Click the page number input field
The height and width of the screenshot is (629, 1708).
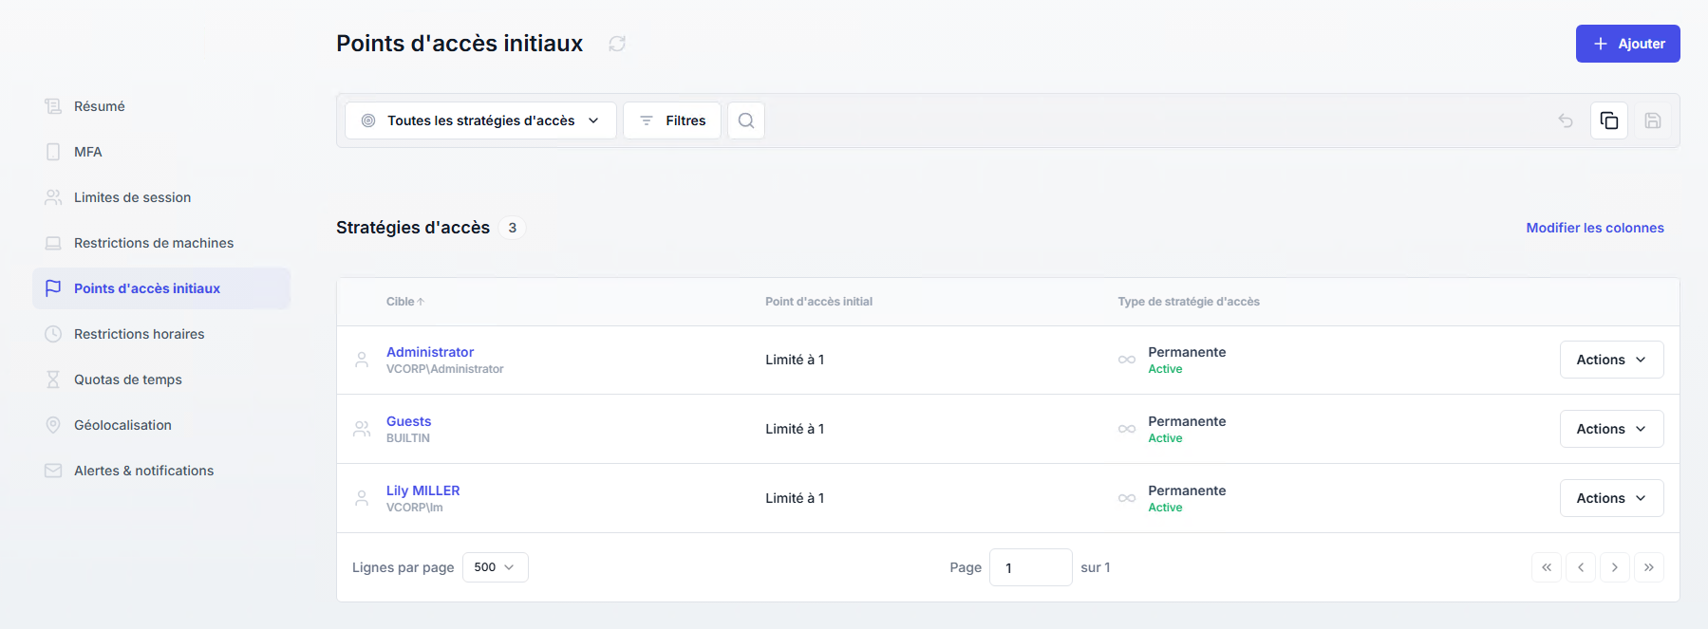click(x=1030, y=567)
